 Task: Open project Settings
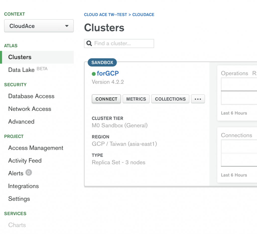click(19, 199)
